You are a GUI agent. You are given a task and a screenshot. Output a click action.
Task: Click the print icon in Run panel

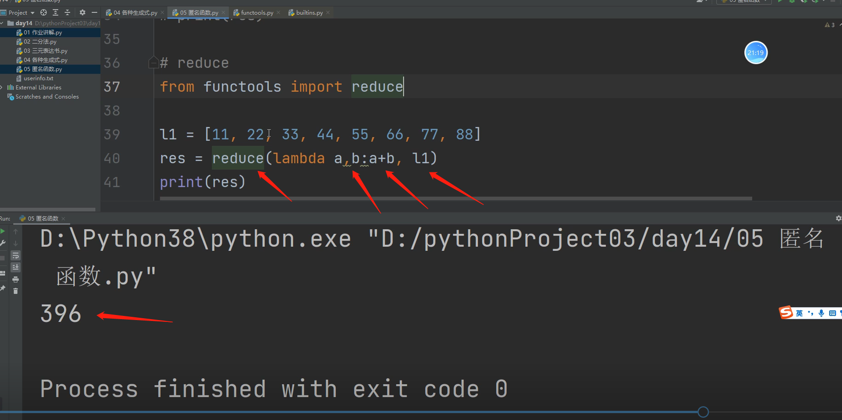[x=16, y=279]
